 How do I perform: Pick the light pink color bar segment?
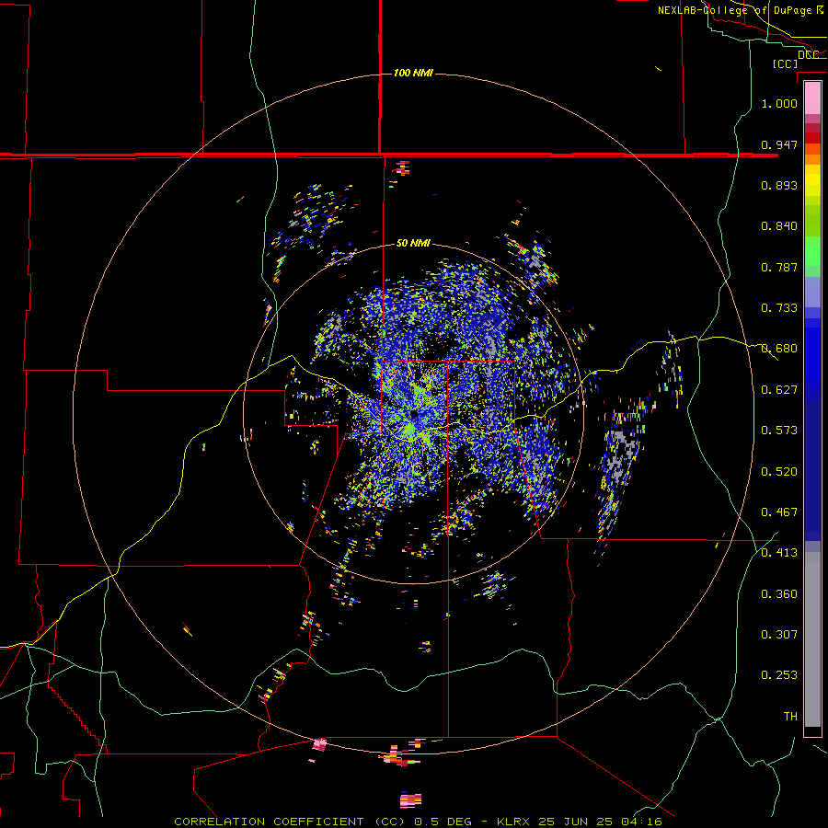pyautogui.click(x=812, y=98)
